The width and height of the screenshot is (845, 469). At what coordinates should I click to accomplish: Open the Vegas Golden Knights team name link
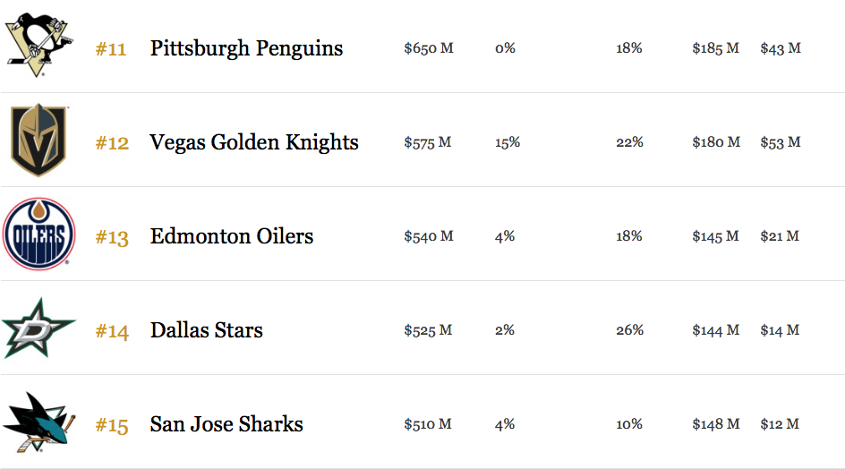254,142
